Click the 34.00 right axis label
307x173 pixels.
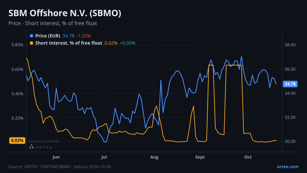[290, 93]
